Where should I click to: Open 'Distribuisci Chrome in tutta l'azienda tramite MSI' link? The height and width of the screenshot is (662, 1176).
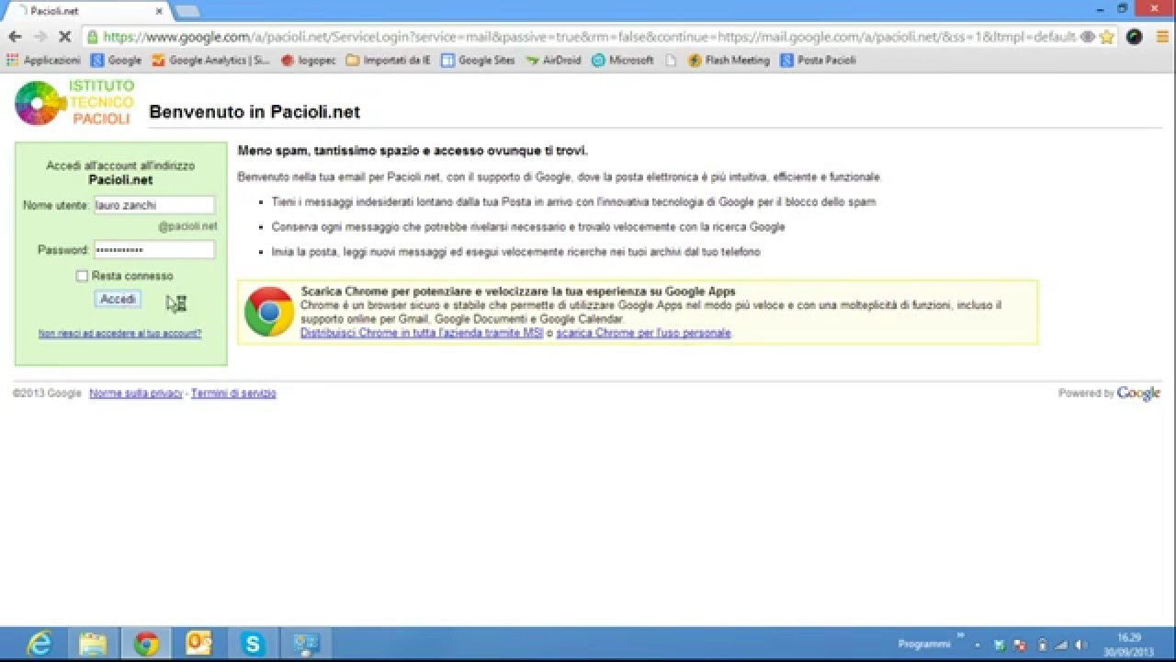(422, 333)
